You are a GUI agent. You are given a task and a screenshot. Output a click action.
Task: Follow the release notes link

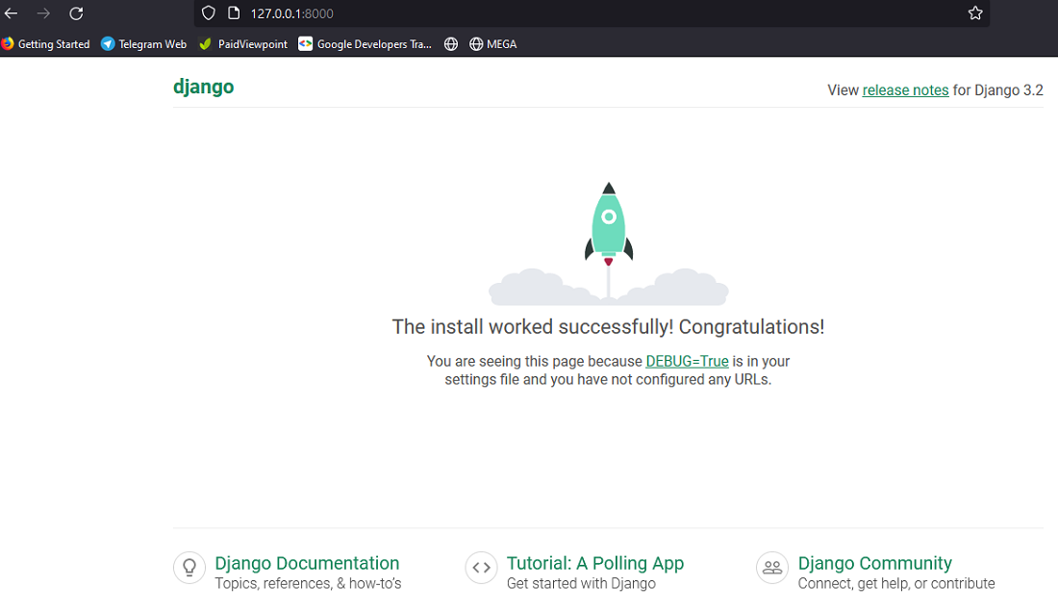click(x=905, y=90)
